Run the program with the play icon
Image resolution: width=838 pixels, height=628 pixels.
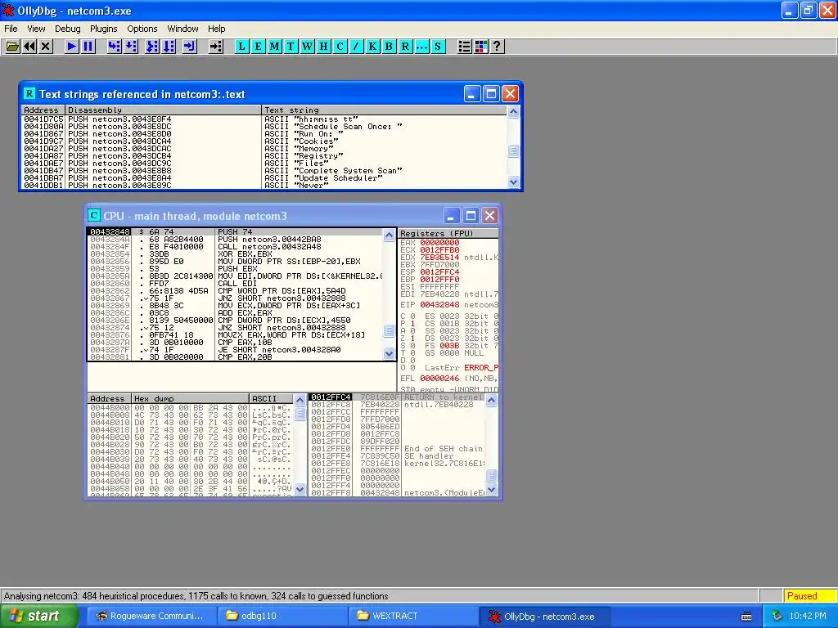(71, 47)
